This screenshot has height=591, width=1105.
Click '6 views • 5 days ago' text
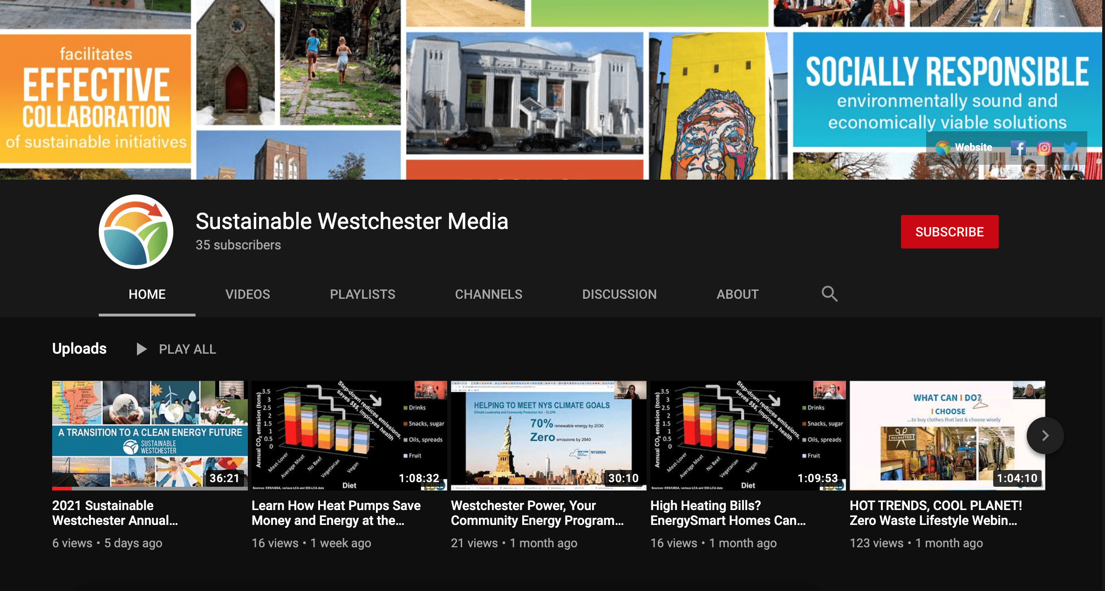[107, 543]
